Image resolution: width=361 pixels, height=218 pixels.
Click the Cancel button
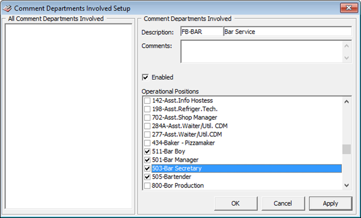coord(283,203)
